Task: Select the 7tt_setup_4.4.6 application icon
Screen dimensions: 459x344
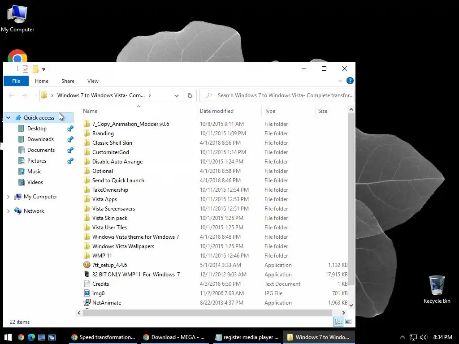Action: (87, 265)
